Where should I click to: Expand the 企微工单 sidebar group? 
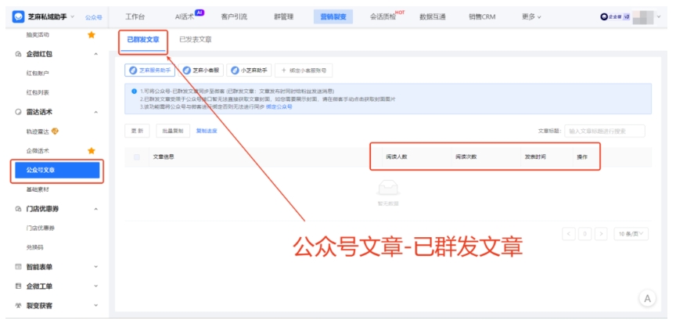pos(95,286)
